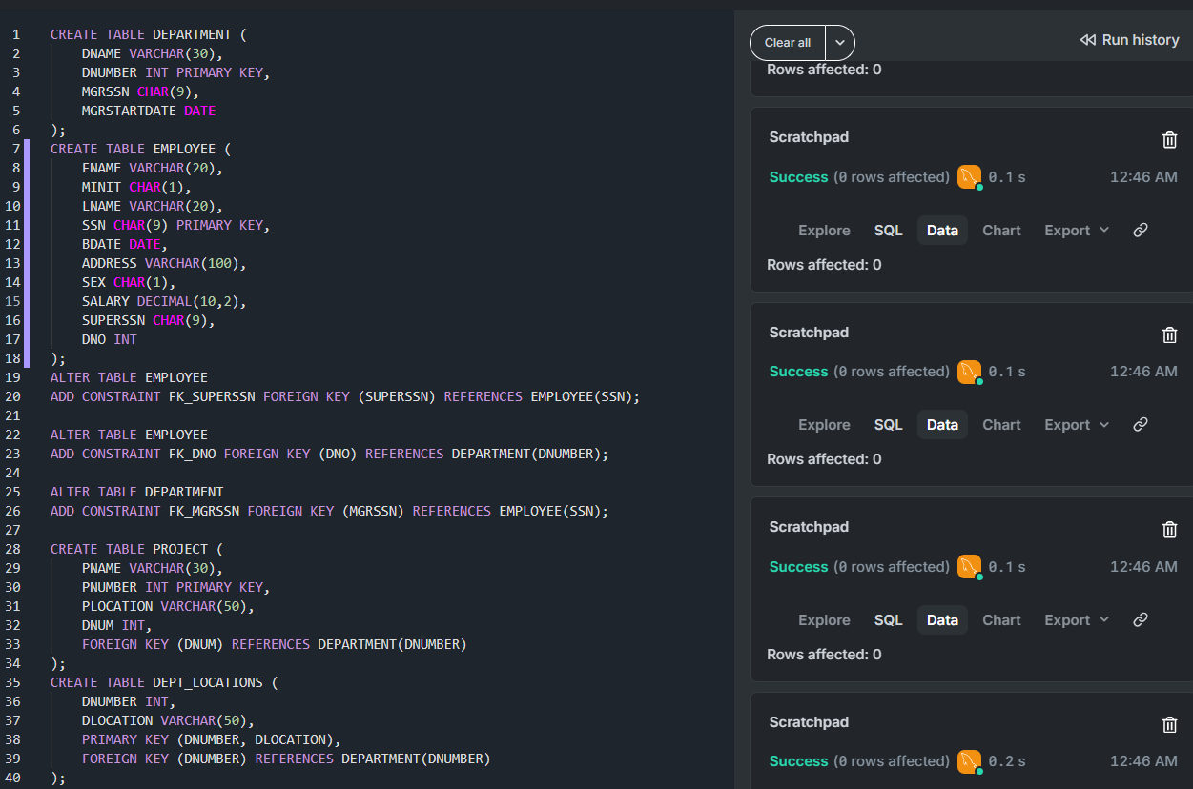Click link icon in second Scratchpad card
1193x789 pixels.
1140,425
